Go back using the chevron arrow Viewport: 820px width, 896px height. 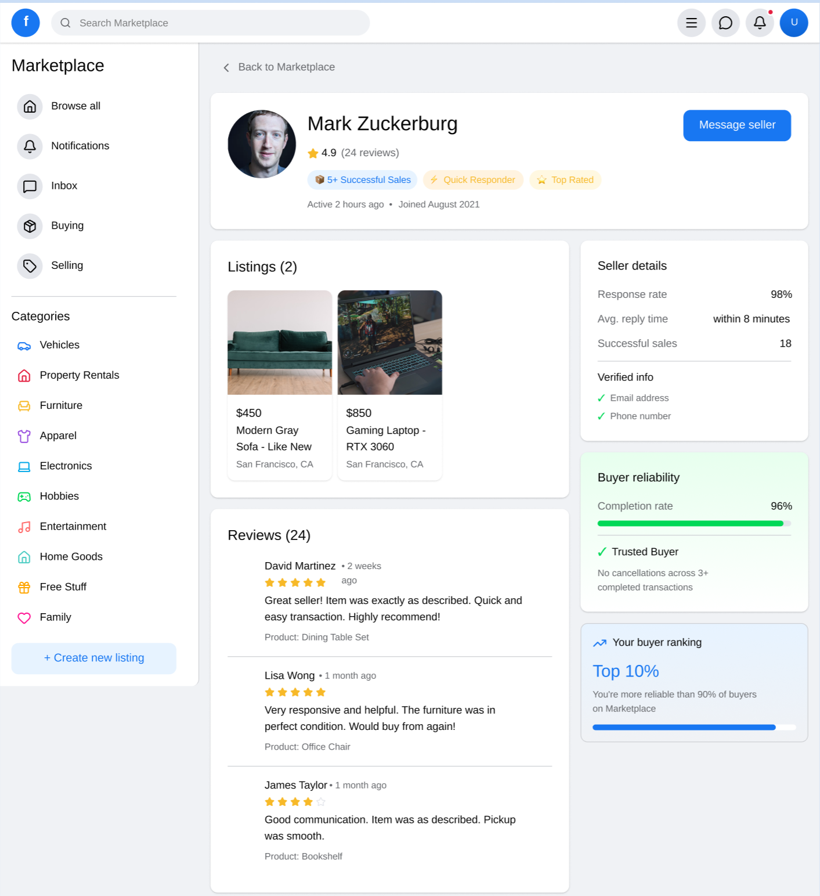(x=226, y=67)
